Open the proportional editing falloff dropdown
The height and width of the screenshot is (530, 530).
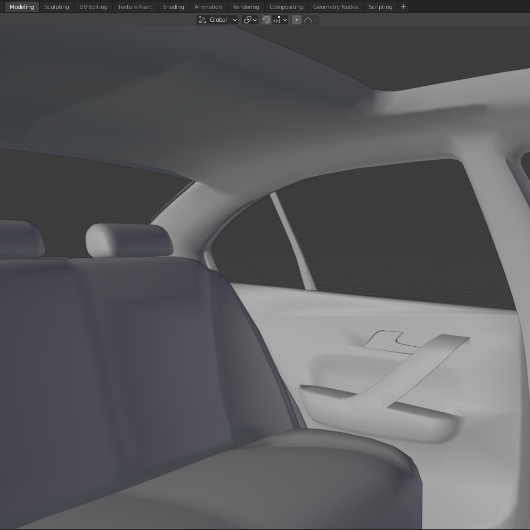311,20
